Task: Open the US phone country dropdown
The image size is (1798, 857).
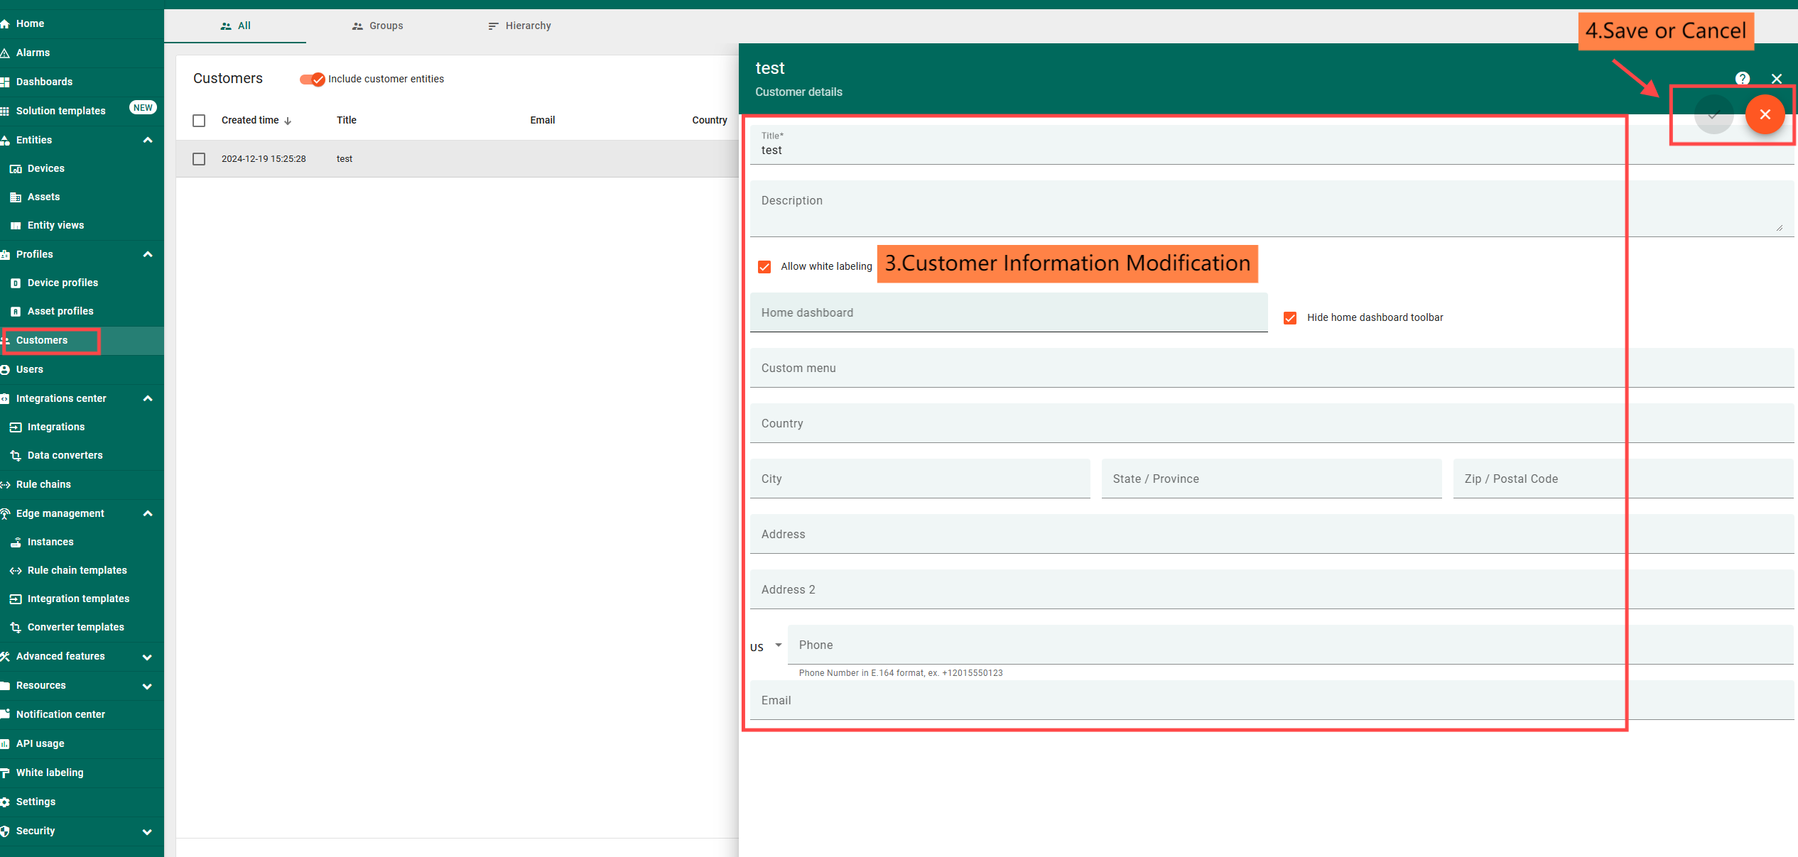Action: coord(766,646)
